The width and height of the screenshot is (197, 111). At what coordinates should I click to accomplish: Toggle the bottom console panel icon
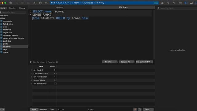(x=191, y=3)
